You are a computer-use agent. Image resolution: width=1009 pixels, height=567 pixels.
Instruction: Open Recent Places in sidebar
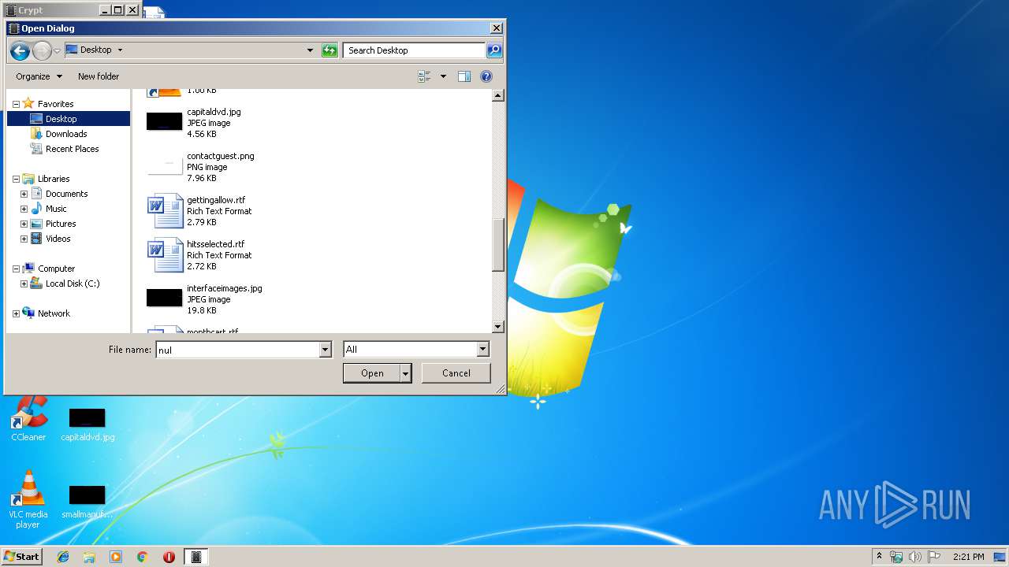[72, 149]
